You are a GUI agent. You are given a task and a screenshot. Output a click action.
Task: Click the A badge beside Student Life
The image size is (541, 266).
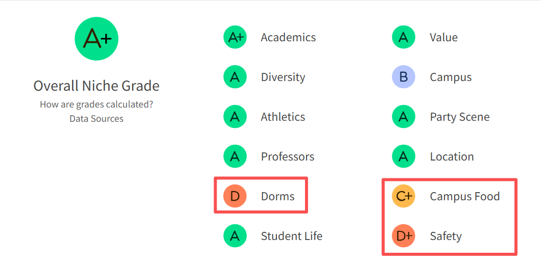(235, 236)
